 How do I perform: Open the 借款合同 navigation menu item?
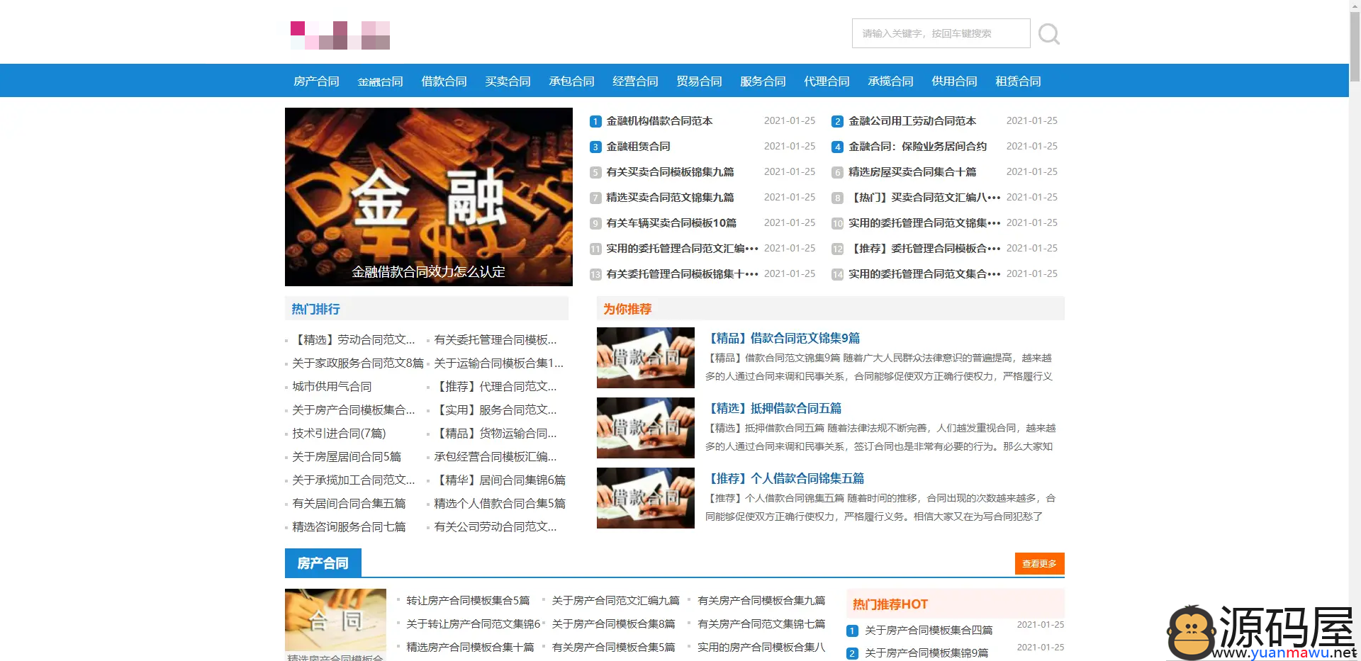(x=444, y=81)
